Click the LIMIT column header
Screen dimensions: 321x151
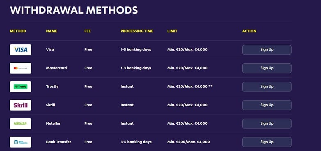(x=172, y=31)
